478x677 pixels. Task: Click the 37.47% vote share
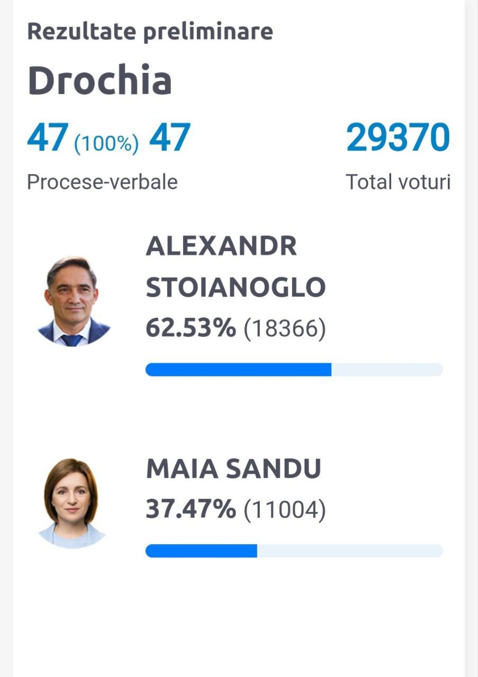coord(191,509)
